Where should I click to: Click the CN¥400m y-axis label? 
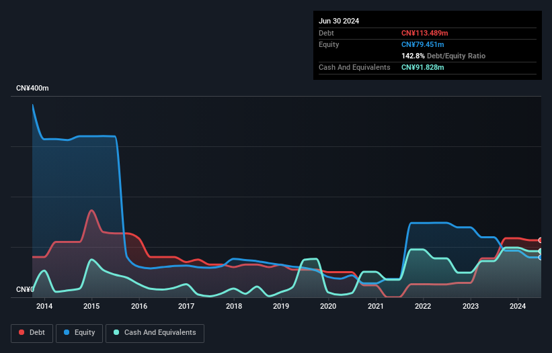click(32, 88)
